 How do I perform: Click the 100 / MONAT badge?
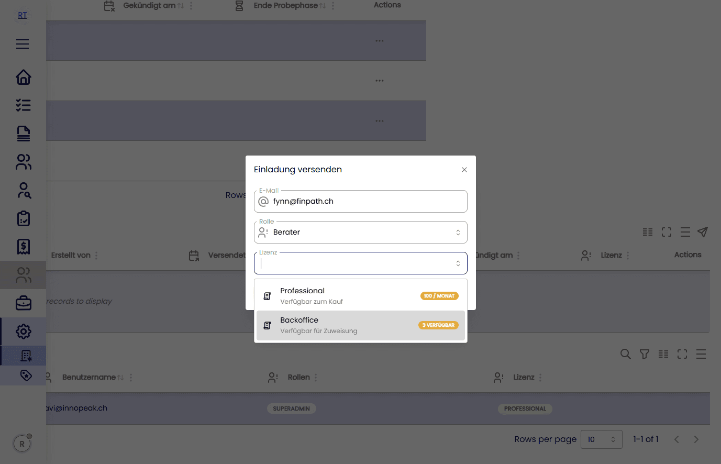(x=439, y=296)
